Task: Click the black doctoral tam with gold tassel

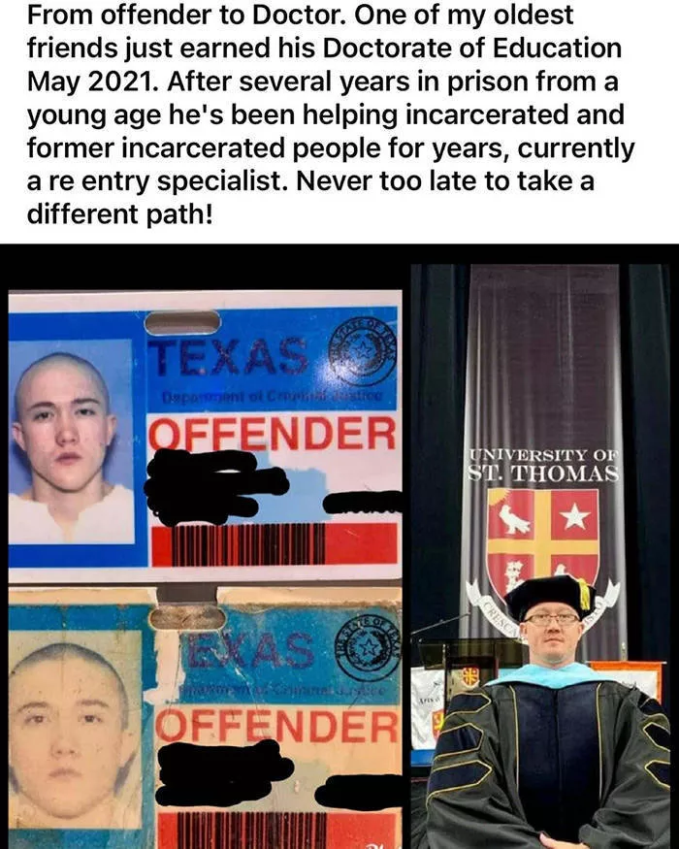Action: tap(551, 596)
